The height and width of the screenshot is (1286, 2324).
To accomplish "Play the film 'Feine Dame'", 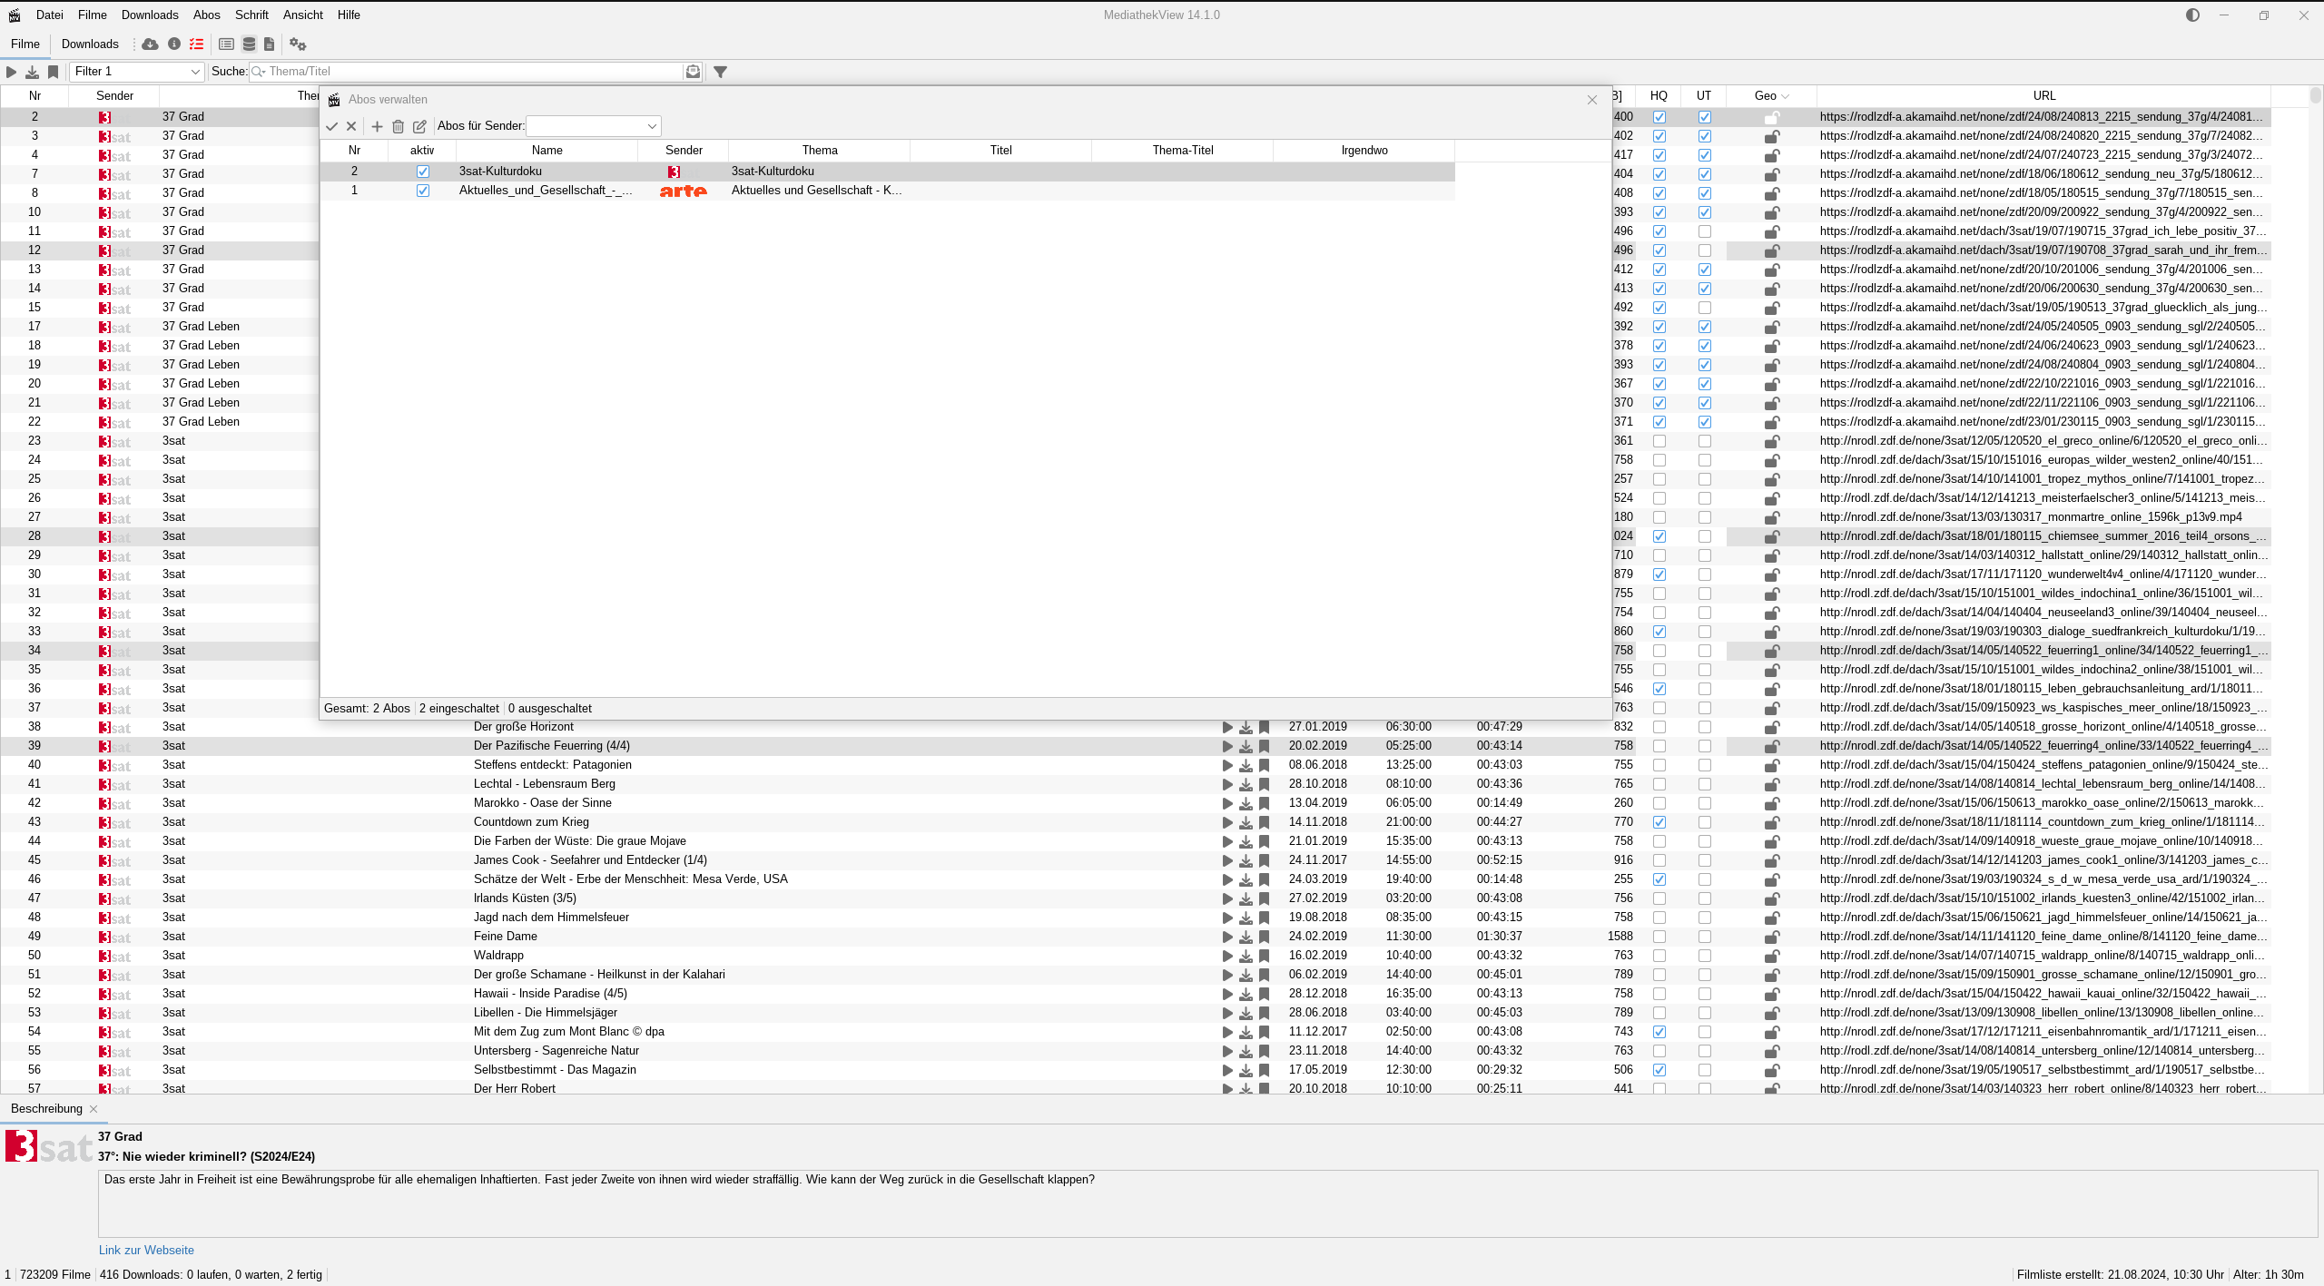I will pyautogui.click(x=1227, y=937).
